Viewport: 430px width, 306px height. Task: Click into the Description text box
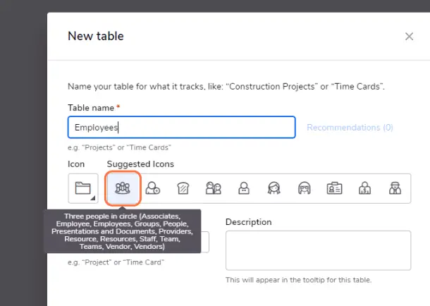coord(318,250)
